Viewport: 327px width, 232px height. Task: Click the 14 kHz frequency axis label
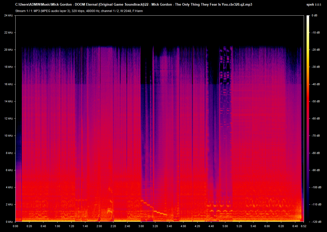(x=8, y=101)
